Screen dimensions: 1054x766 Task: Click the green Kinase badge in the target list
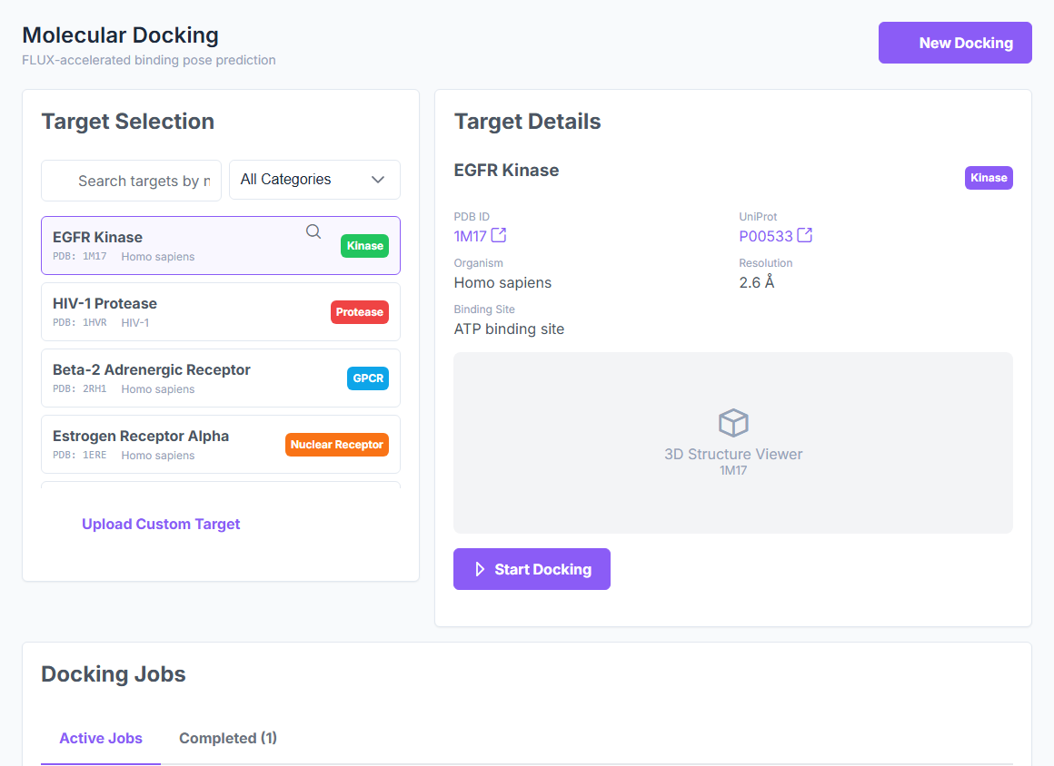pyautogui.click(x=365, y=246)
